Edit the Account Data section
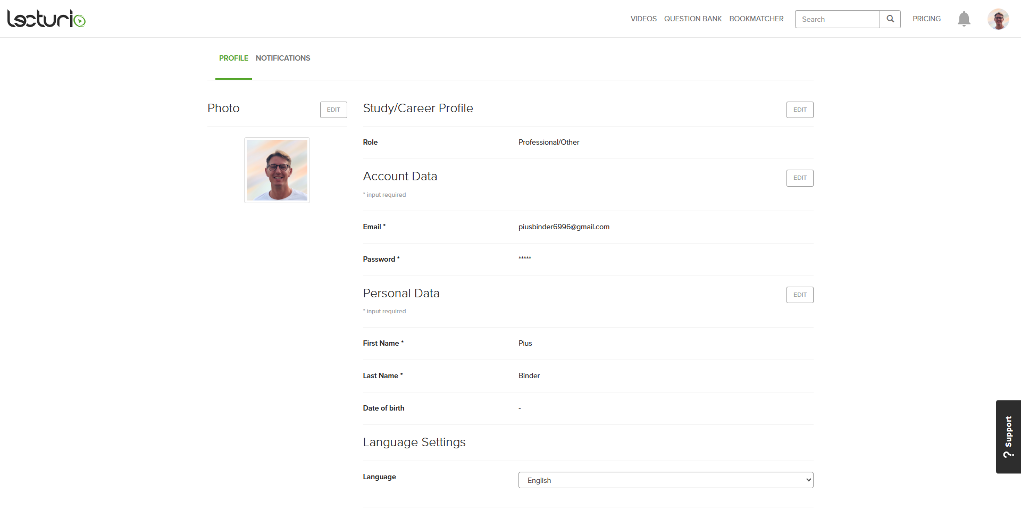Screen dimensions: 1021x518 [800, 178]
